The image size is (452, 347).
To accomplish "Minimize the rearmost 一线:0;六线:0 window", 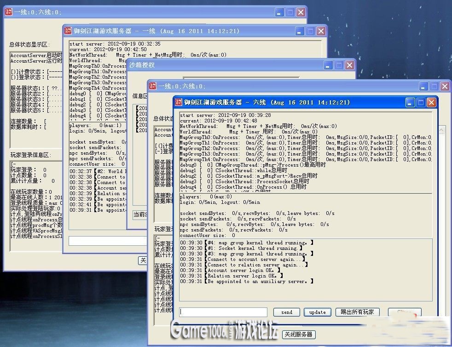I will [x=279, y=12].
